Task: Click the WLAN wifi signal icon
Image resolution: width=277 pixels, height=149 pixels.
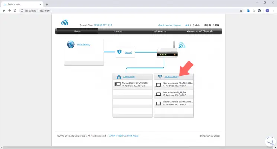Action: click(x=160, y=77)
